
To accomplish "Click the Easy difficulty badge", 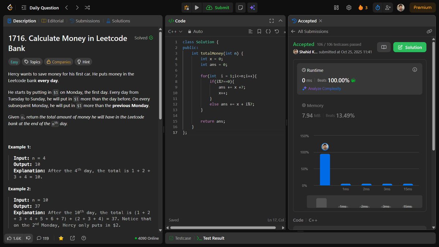I will point(14,62).
